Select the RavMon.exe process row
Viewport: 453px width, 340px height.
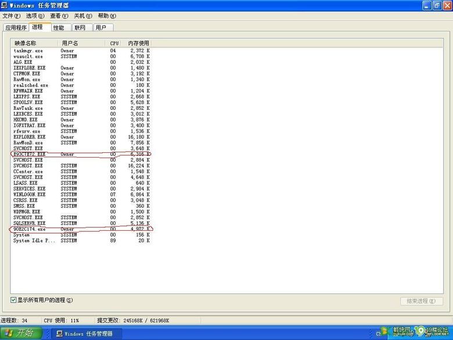tap(81, 80)
